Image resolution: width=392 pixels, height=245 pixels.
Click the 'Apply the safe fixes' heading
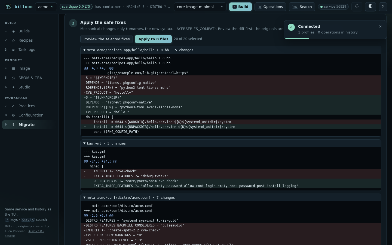[x=103, y=23]
